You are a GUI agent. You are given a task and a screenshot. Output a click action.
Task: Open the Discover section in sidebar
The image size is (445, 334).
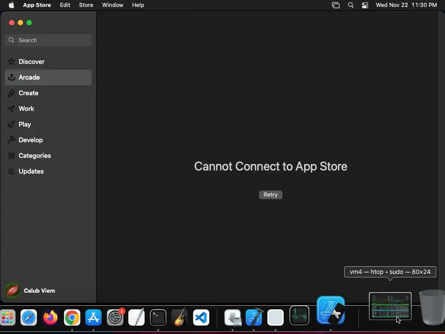(x=48, y=62)
